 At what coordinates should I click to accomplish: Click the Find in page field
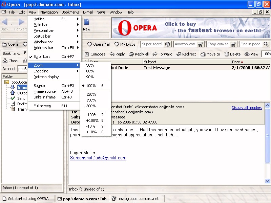(x=250, y=44)
